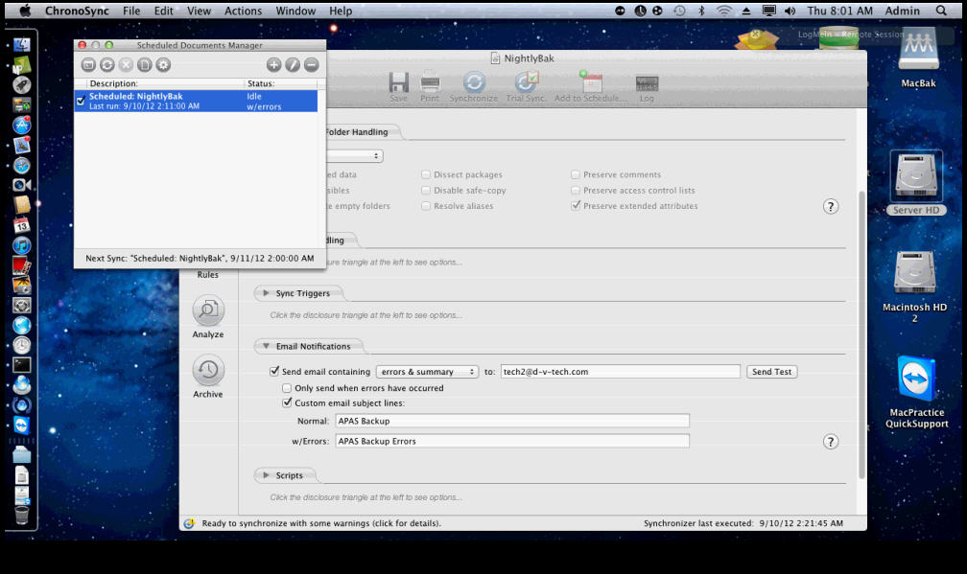Enable the Disable safe-copy checkbox

click(426, 191)
